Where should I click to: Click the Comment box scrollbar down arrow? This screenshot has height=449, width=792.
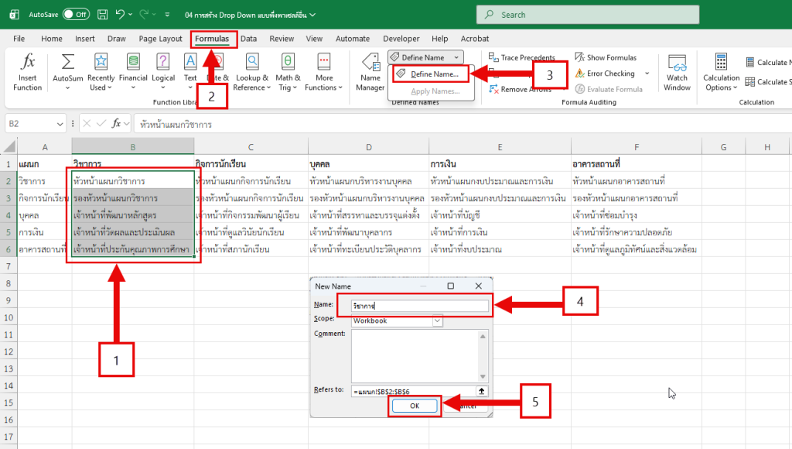tap(483, 377)
